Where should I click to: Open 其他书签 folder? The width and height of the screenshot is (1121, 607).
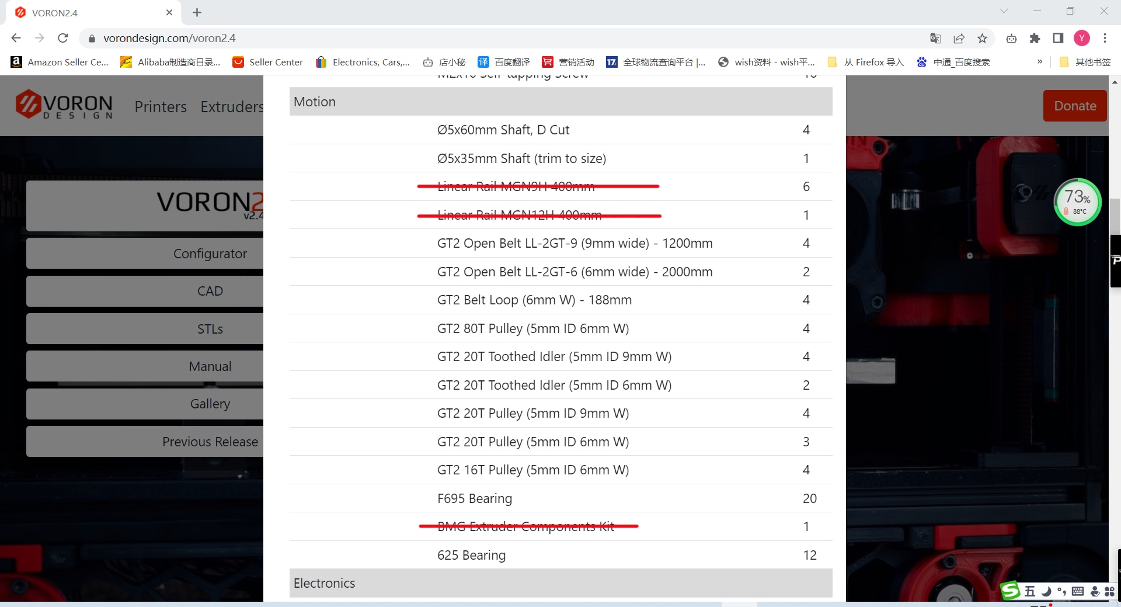pyautogui.click(x=1085, y=62)
